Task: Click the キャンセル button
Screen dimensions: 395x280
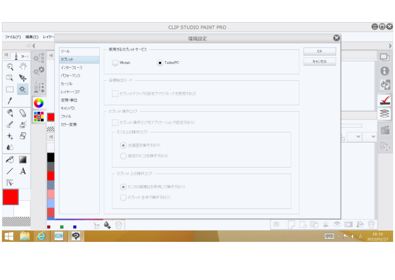Action: tap(319, 62)
